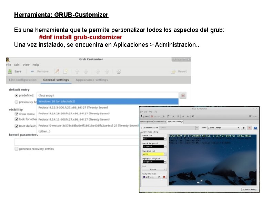Click new entry page icon in large window toolbar
The width and height of the screenshot is (262, 201).
click(x=65, y=71)
